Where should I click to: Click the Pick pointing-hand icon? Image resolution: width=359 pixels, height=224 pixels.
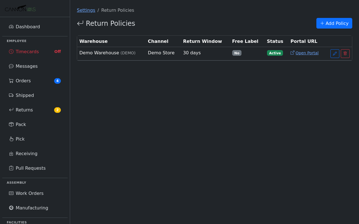click(x=11, y=139)
